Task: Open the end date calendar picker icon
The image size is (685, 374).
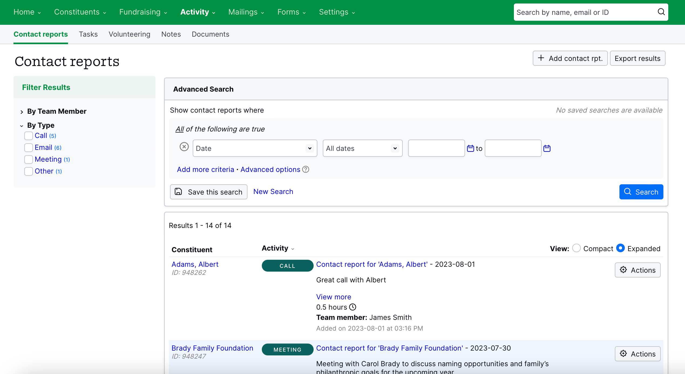Action: 547,148
